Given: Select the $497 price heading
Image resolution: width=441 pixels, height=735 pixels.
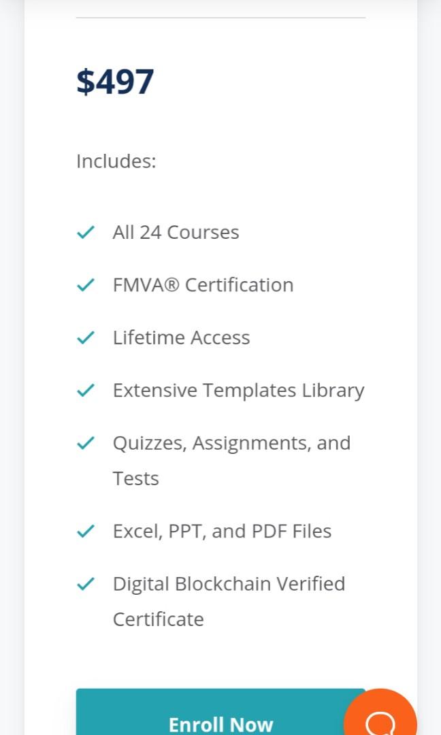Looking at the screenshot, I should (115, 80).
